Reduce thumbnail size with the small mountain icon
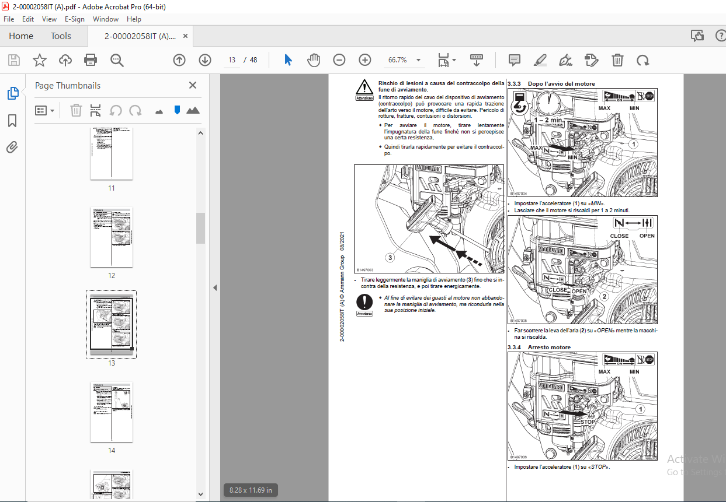Screen dimensions: 726x502 coord(159,111)
